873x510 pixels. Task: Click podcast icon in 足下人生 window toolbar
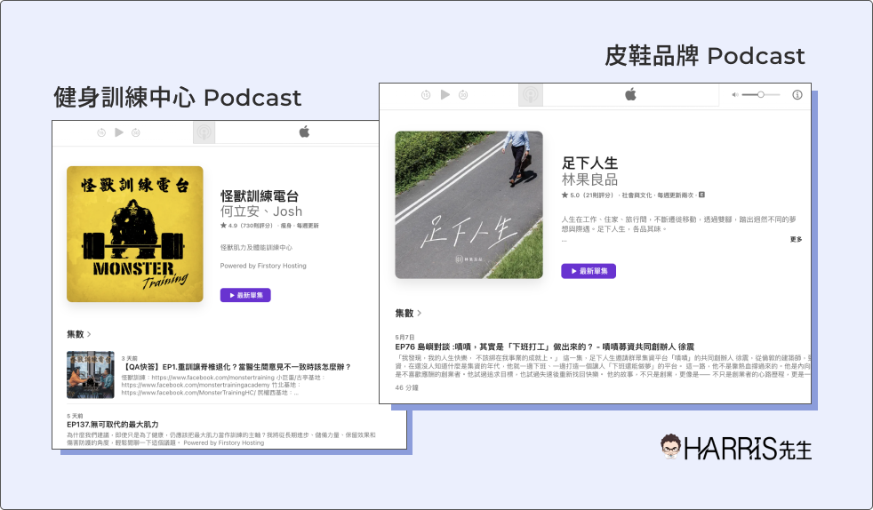click(x=531, y=95)
